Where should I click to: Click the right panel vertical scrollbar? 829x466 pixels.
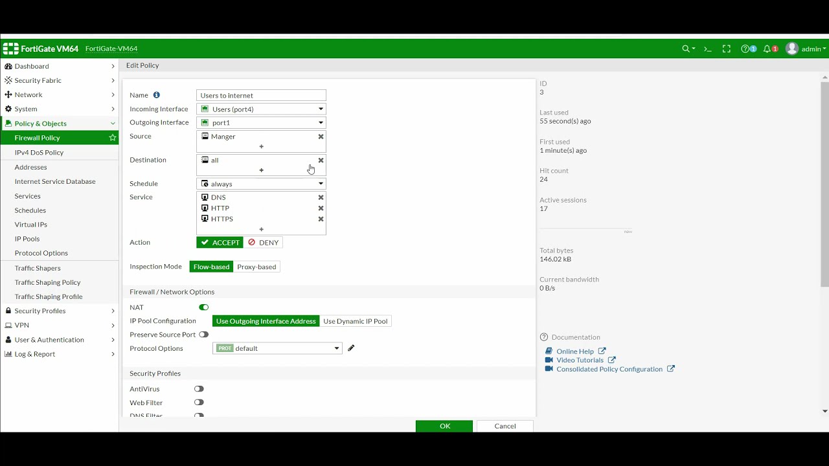[824, 184]
